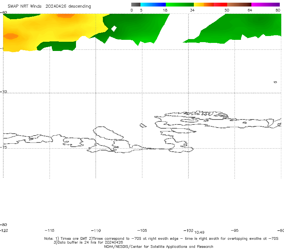Click the longitude label '-120'
The image size is (284, 249).
(x=4, y=230)
